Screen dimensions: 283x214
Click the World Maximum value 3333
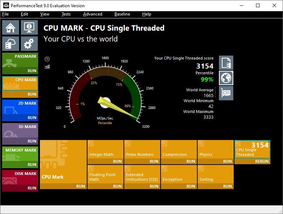(x=208, y=117)
